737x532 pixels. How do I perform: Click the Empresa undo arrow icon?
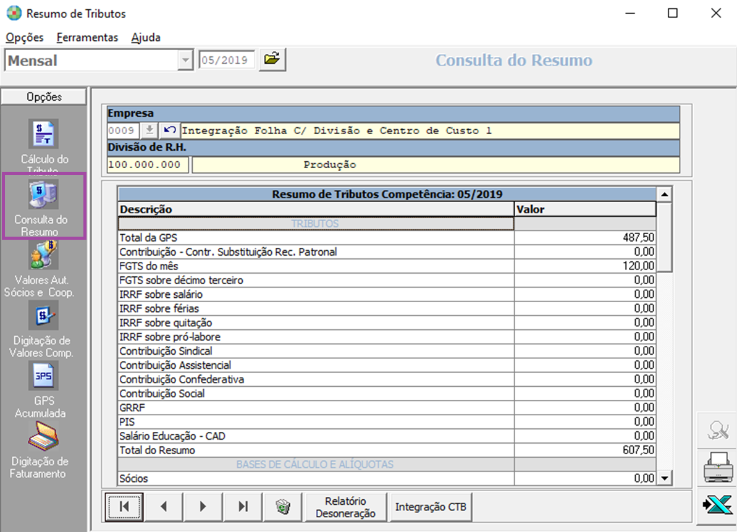[x=170, y=130]
